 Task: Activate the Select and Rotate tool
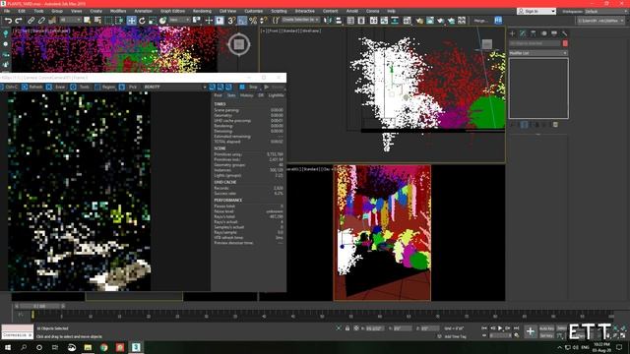pyautogui.click(x=142, y=20)
